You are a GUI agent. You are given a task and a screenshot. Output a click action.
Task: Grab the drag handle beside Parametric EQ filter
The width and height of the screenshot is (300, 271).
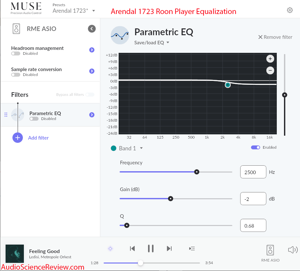pyautogui.click(x=6, y=114)
